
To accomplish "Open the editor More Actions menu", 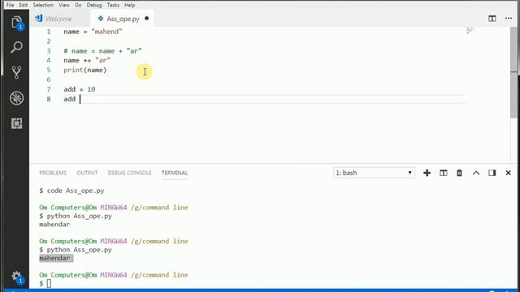I will pos(509,19).
